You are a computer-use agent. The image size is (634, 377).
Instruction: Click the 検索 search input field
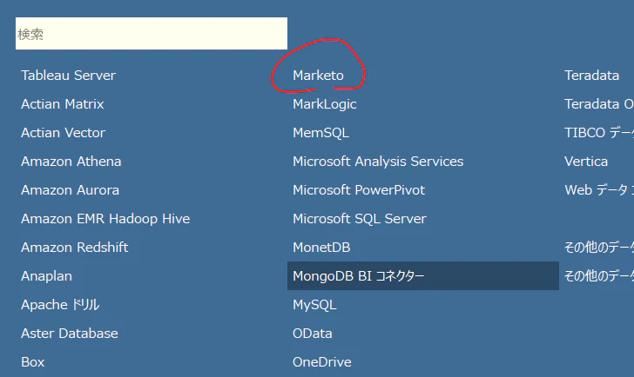pos(152,34)
